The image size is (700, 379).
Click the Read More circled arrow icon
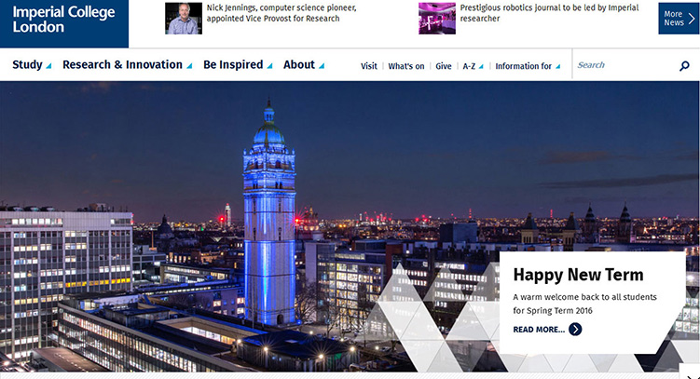coord(575,329)
